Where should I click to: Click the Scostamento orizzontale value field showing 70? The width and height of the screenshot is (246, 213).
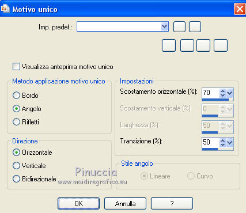click(x=211, y=93)
